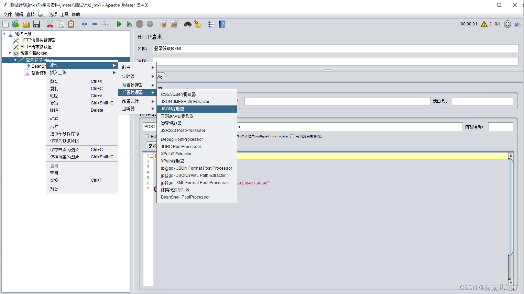Cut the selection with the scissors icon
Image resolution: width=524 pixels, height=294 pixels.
[x=50, y=24]
